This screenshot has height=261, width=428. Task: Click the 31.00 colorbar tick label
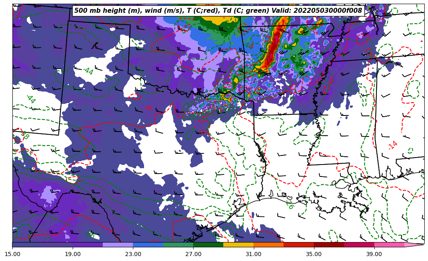(x=253, y=254)
